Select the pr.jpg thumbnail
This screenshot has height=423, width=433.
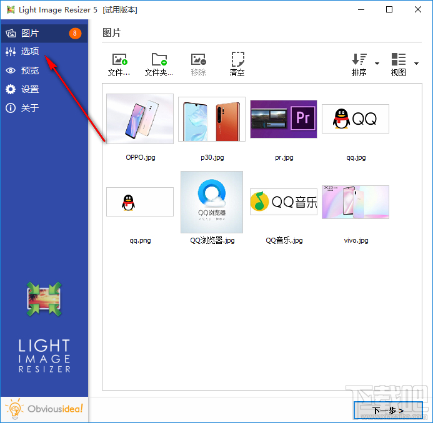[x=284, y=119]
